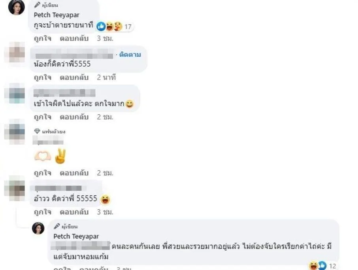Click the heart hands emoji
The image size is (358, 270).
pyautogui.click(x=43, y=156)
